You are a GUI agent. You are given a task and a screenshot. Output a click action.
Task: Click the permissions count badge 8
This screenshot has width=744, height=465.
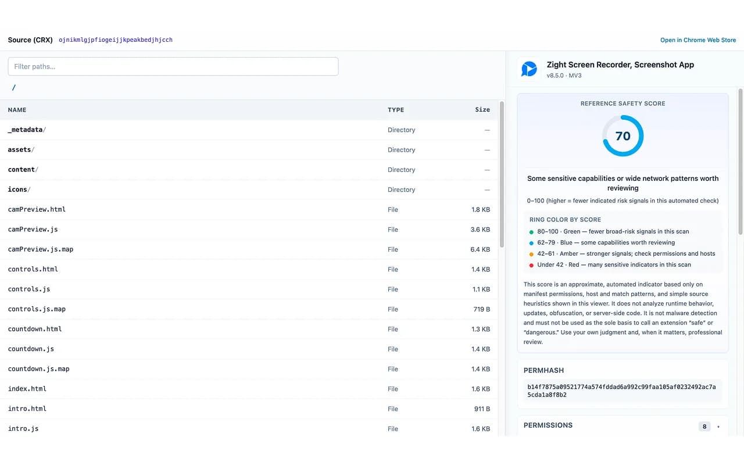[704, 427]
